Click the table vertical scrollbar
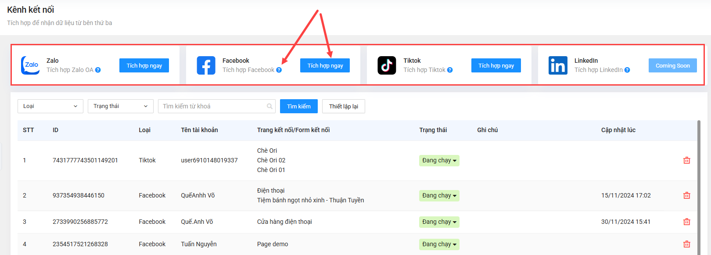Screen dimensions: 711x255 pyautogui.click(x=699, y=187)
